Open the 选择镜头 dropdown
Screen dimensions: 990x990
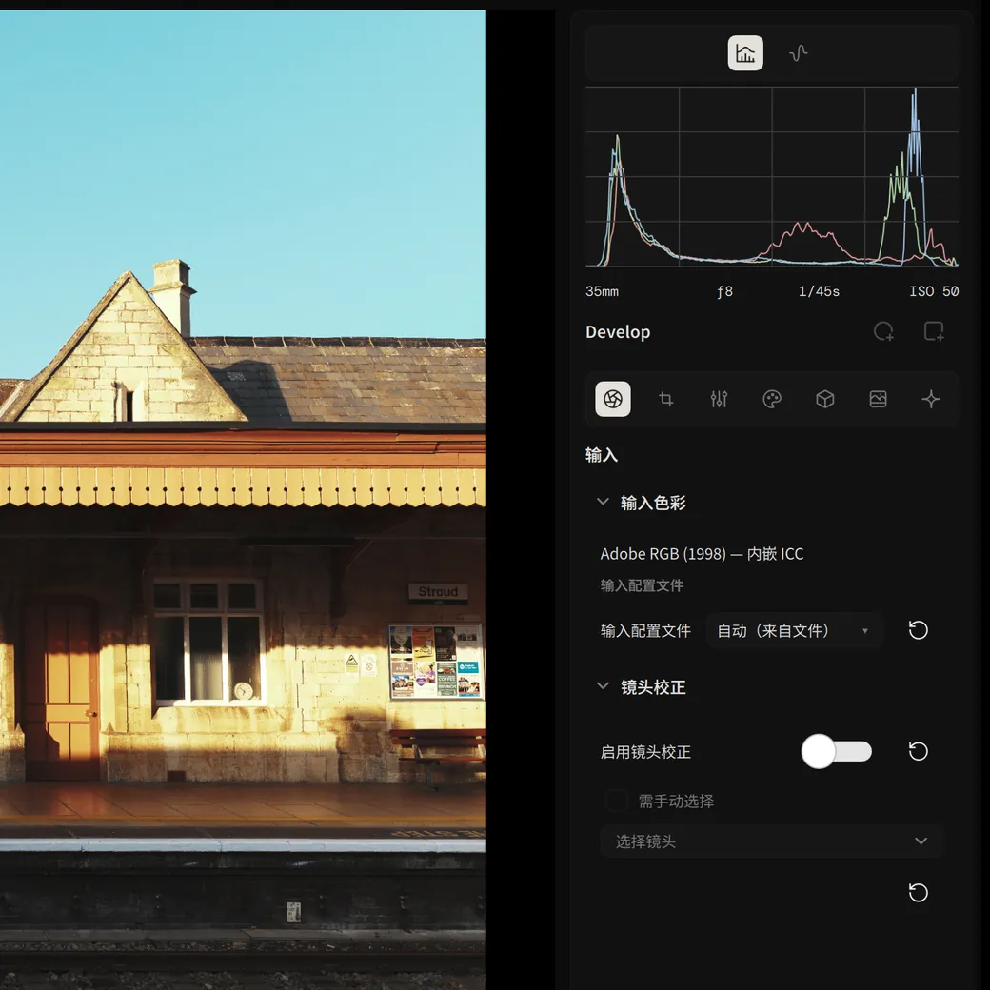click(x=772, y=841)
